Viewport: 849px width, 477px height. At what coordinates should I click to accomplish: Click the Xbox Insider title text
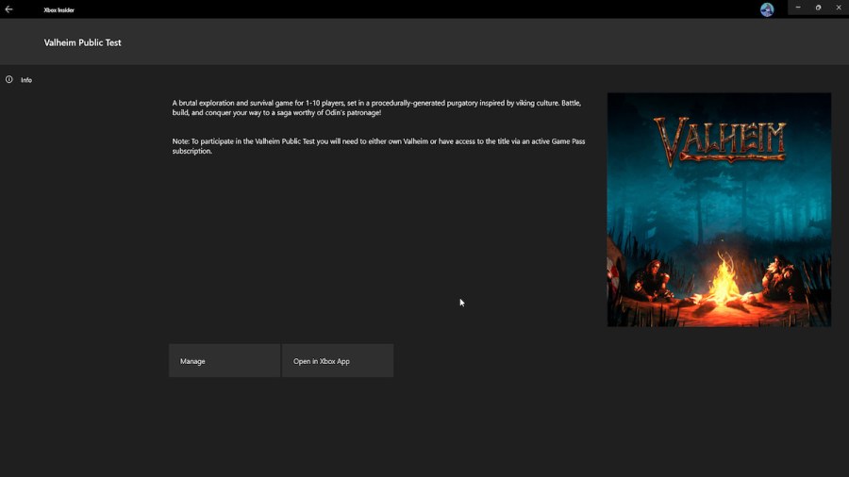[59, 9]
